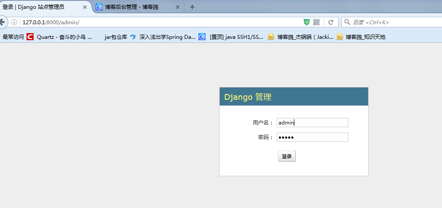This screenshot has height=208, width=442.
Task: Select the 登录 | Django 站点管理员 tab
Action: click(45, 7)
